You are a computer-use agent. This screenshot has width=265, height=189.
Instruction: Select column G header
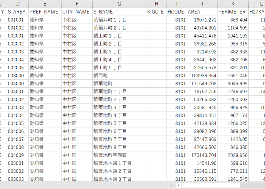pyautogui.click(x=119, y=4)
